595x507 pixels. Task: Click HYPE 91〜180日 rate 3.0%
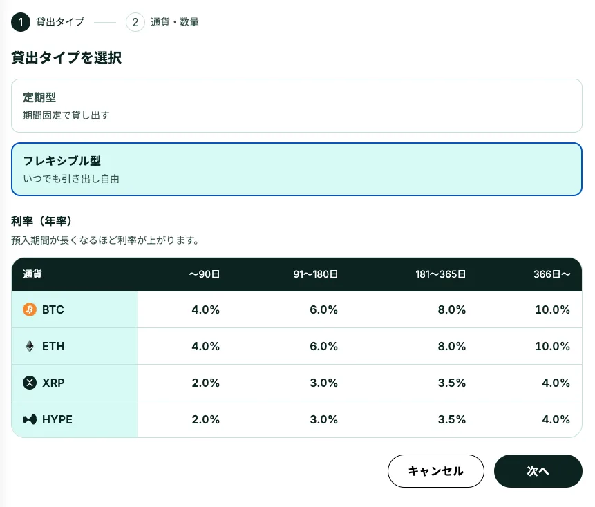click(323, 419)
